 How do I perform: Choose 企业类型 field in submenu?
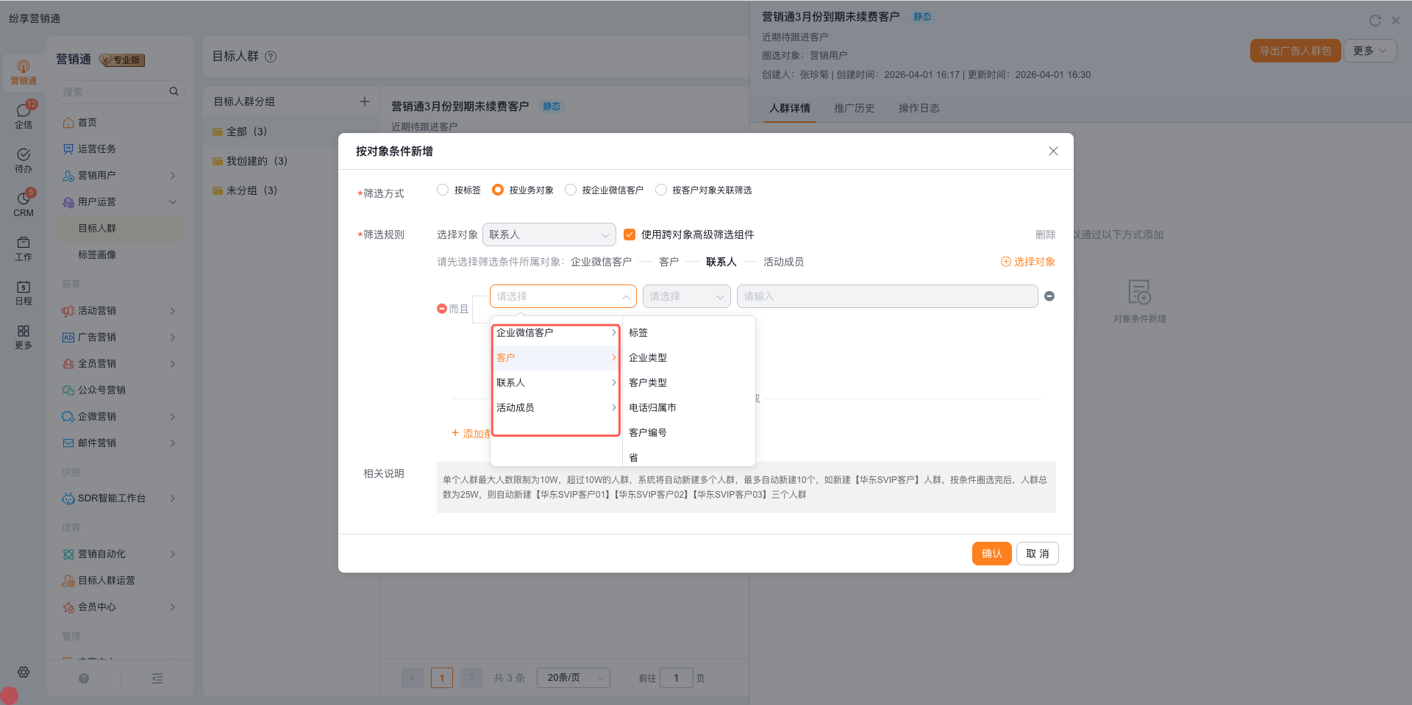[x=689, y=358]
